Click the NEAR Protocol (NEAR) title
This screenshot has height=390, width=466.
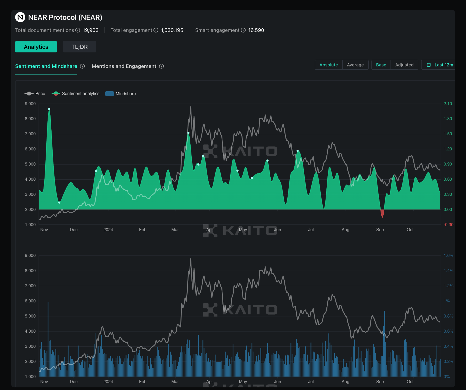(x=65, y=17)
